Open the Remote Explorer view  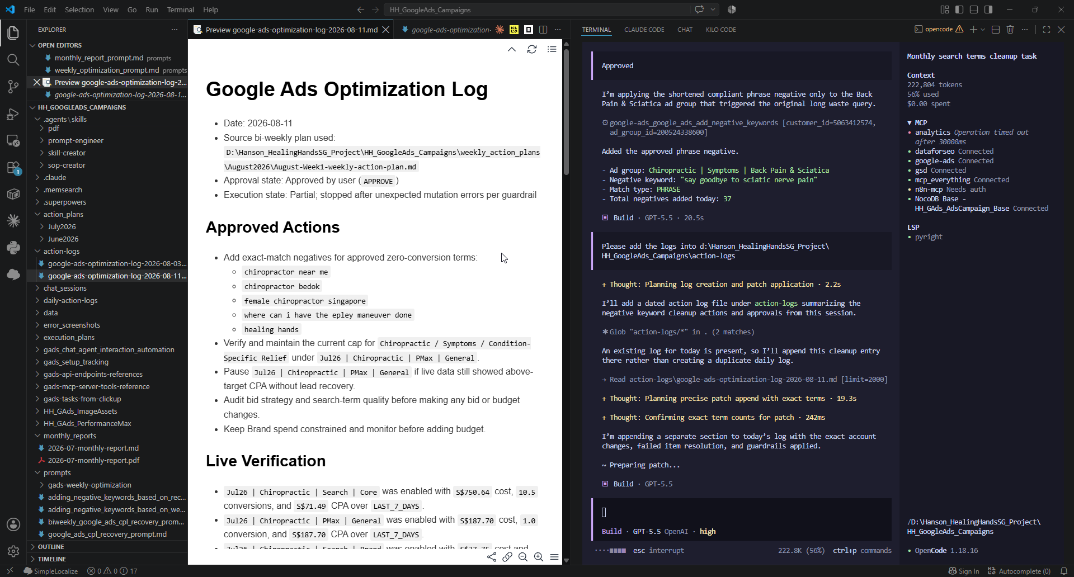pos(13,141)
